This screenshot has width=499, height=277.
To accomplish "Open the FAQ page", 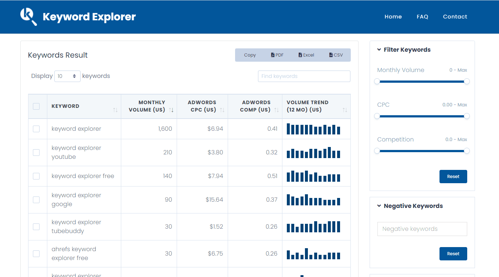I will coord(422,16).
